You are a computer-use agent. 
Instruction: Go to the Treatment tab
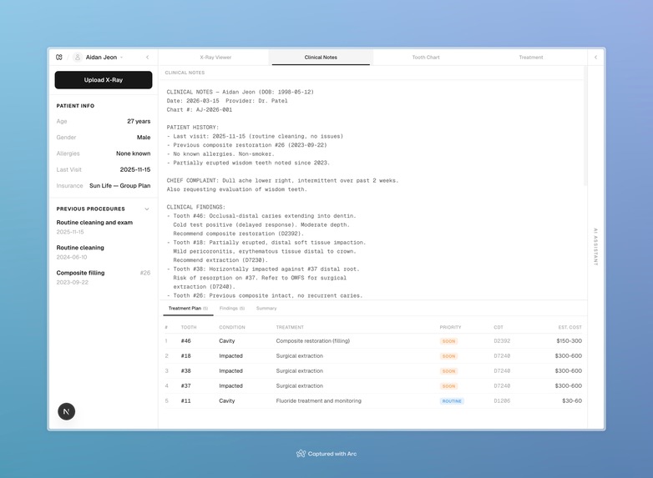(x=530, y=58)
